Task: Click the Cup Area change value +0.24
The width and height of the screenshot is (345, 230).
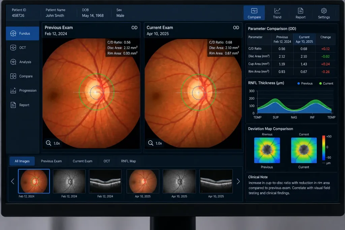Action: pyautogui.click(x=325, y=64)
